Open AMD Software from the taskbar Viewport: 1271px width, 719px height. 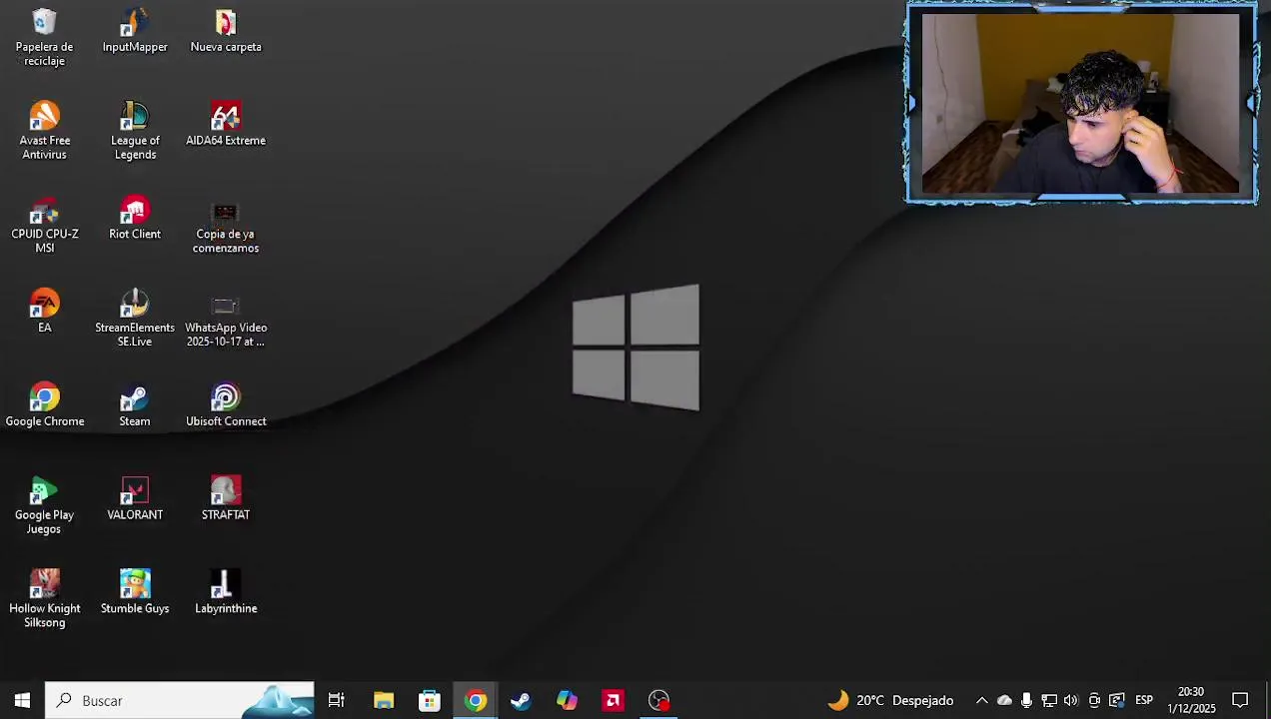[613, 700]
